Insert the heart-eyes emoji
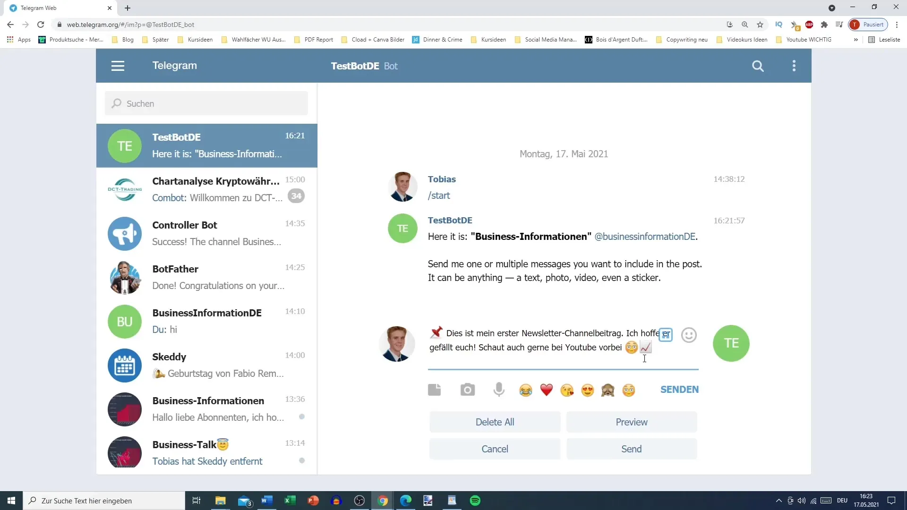 588,390
